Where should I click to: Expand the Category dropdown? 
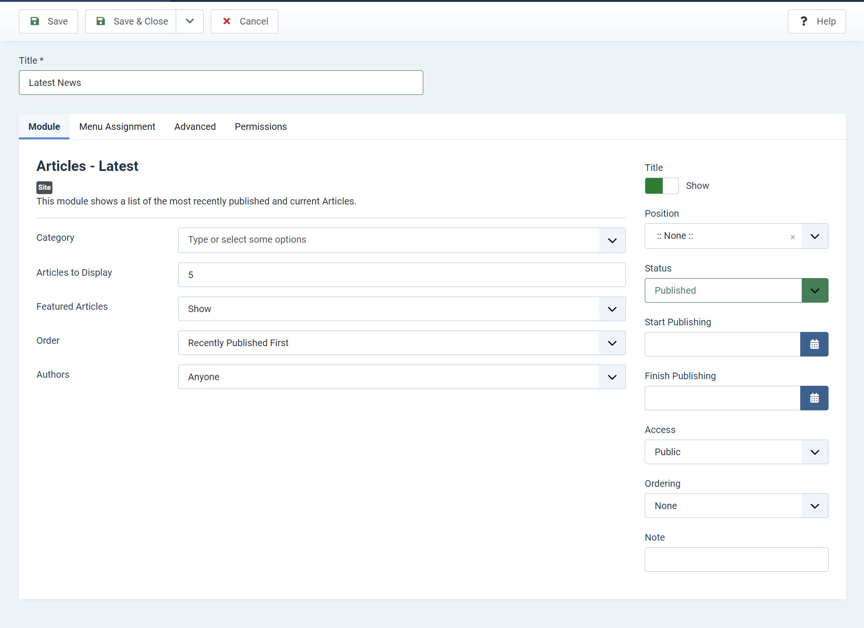pyautogui.click(x=612, y=240)
